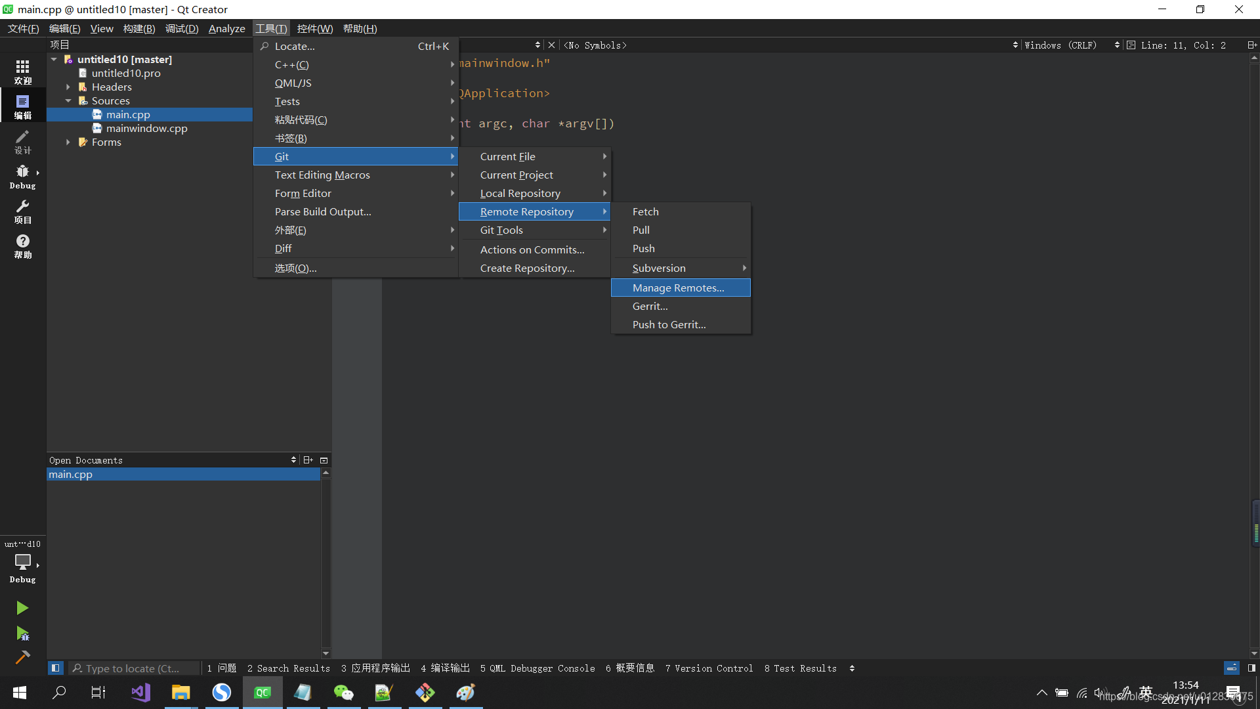
Task: Toggle the left sidebar visibility icon
Action: coord(56,668)
